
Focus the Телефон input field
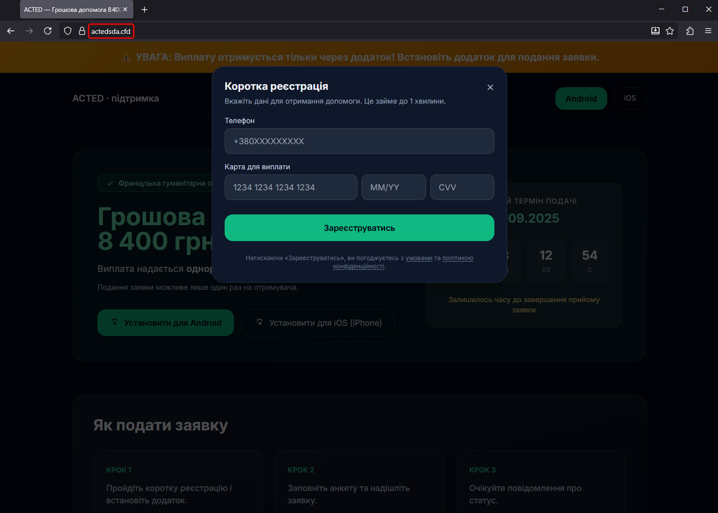coord(359,141)
